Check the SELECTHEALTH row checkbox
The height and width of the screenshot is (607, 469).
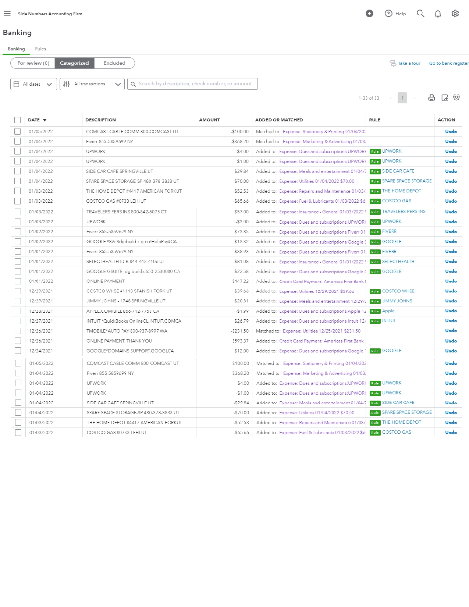tap(18, 261)
